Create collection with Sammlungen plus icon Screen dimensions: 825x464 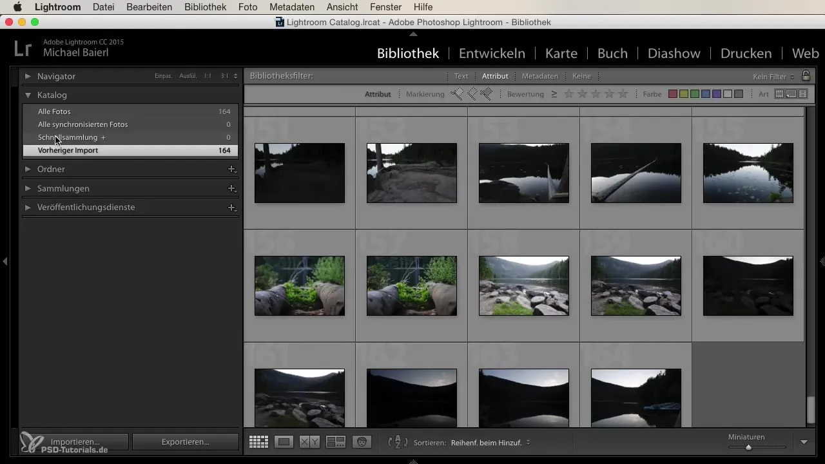[231, 188]
